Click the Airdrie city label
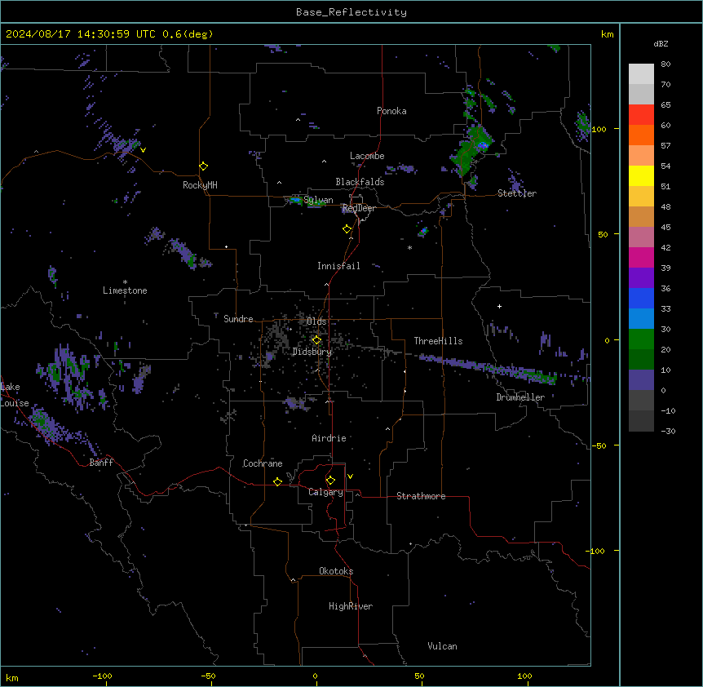Image resolution: width=703 pixels, height=687 pixels. click(x=329, y=438)
